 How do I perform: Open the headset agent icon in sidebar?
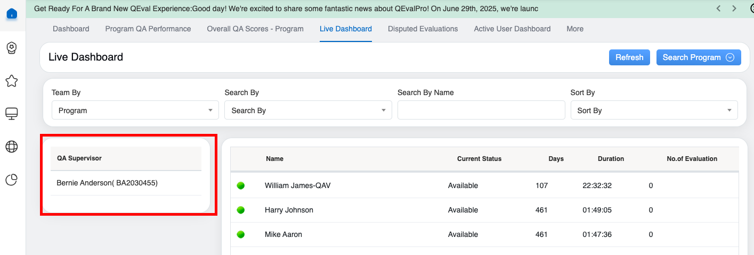tap(12, 48)
